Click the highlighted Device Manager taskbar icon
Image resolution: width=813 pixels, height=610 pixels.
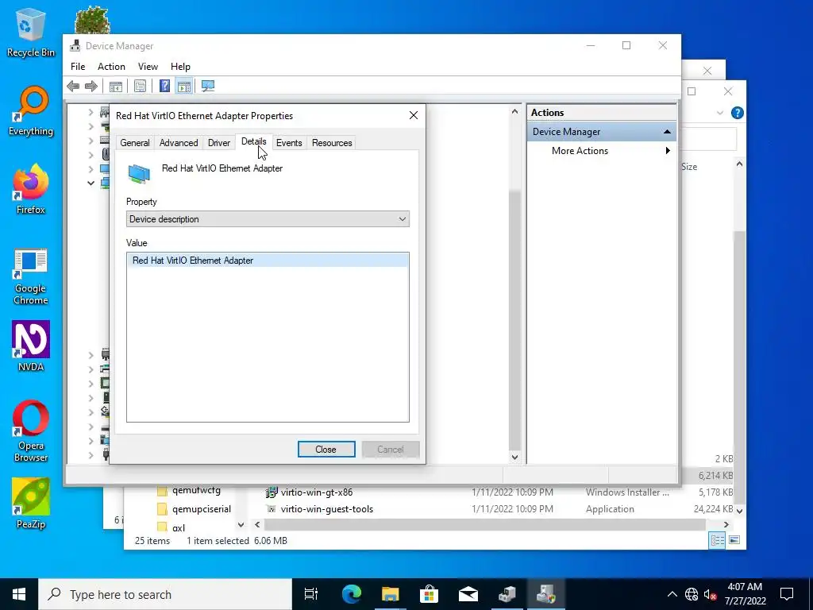pyautogui.click(x=545, y=594)
